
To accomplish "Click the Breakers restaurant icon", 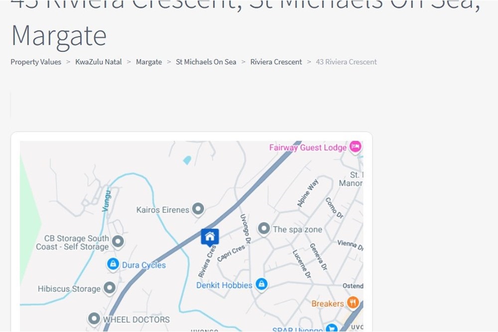I will (353, 303).
